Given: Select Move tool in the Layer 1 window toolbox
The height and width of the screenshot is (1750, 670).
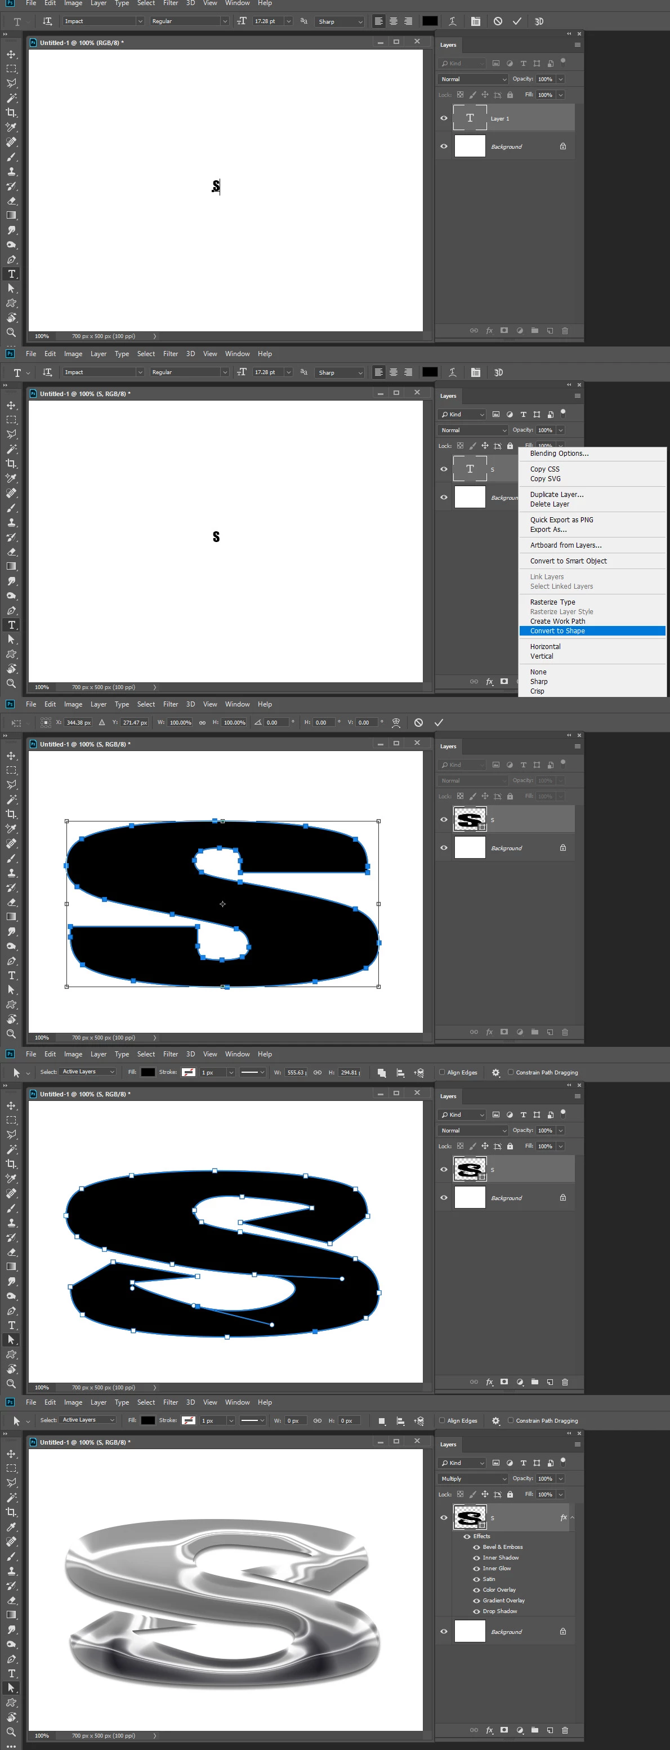Looking at the screenshot, I should click(x=11, y=54).
